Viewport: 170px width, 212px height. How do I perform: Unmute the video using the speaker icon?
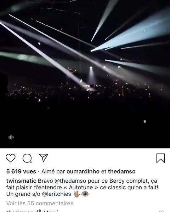[x=11, y=137]
